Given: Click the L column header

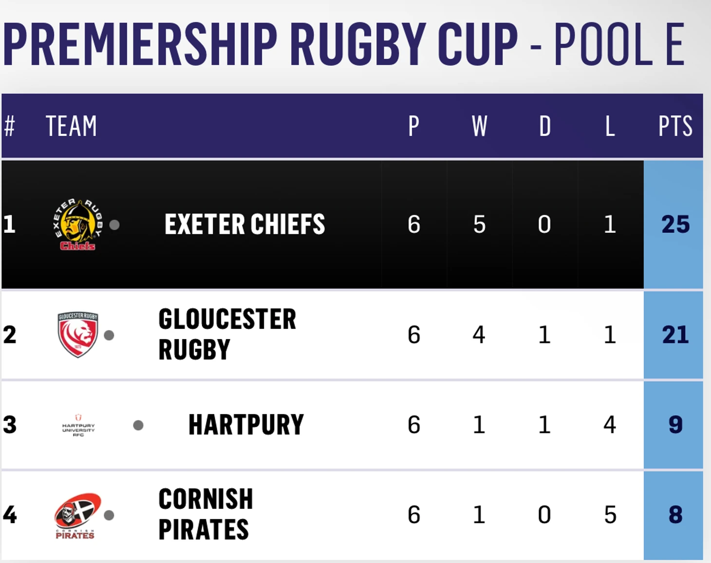Looking at the screenshot, I should pyautogui.click(x=610, y=127).
